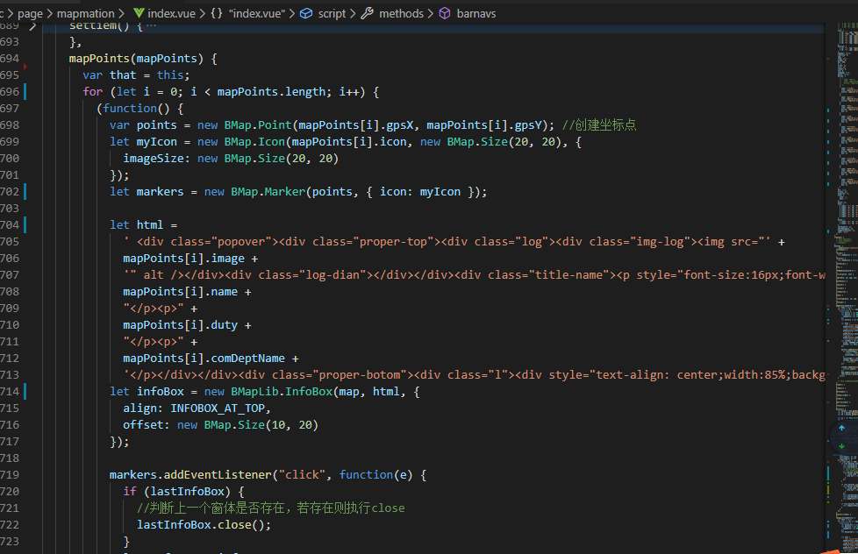Click line number 723 in gutter
This screenshot has height=554, width=858.
10,542
